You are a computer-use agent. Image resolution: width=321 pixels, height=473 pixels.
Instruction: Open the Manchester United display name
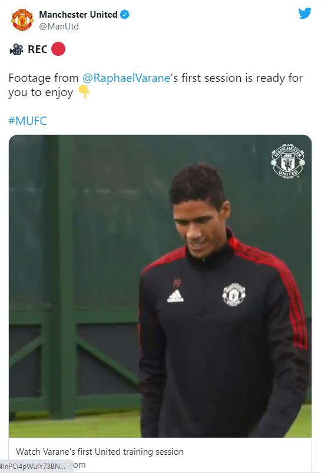[78, 15]
